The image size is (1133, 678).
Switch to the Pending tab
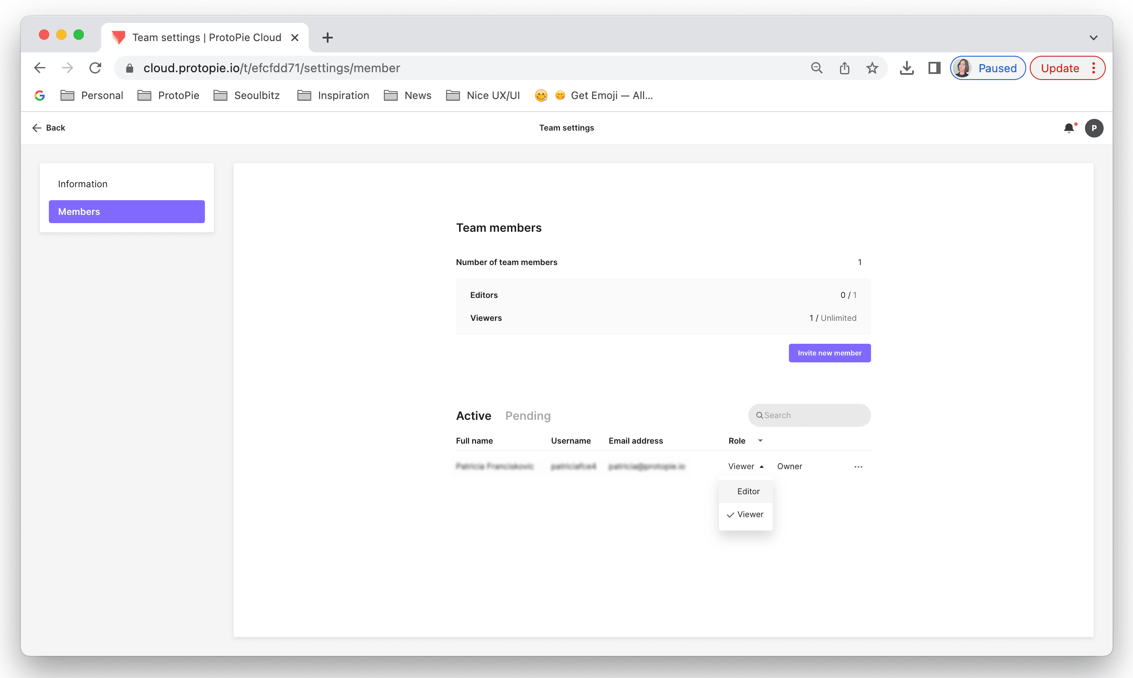click(x=528, y=416)
